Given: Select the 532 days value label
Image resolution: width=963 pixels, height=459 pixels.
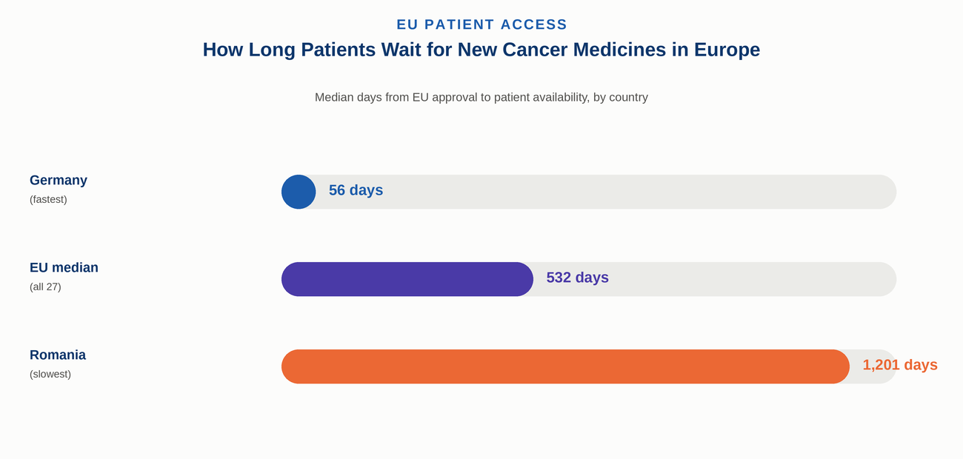Looking at the screenshot, I should point(577,278).
